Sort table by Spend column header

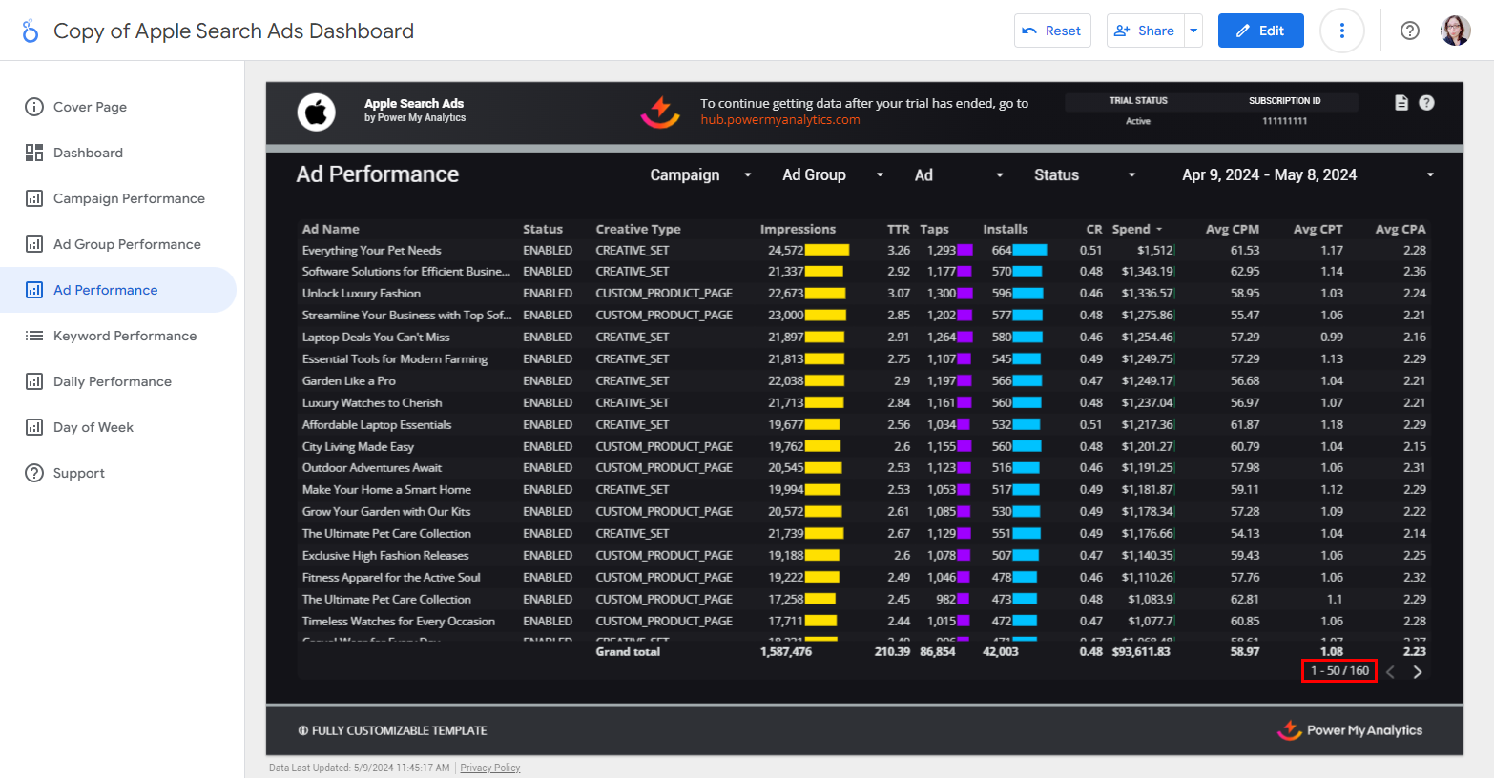(x=1131, y=229)
